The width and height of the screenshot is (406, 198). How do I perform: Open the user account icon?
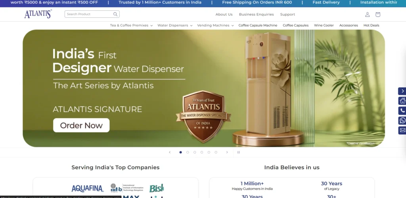point(367,15)
